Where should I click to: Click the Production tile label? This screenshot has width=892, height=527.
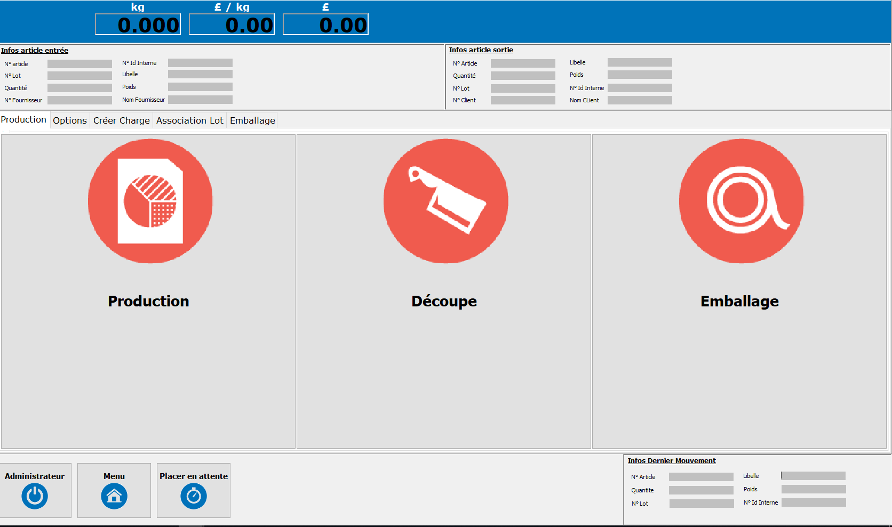tap(148, 301)
